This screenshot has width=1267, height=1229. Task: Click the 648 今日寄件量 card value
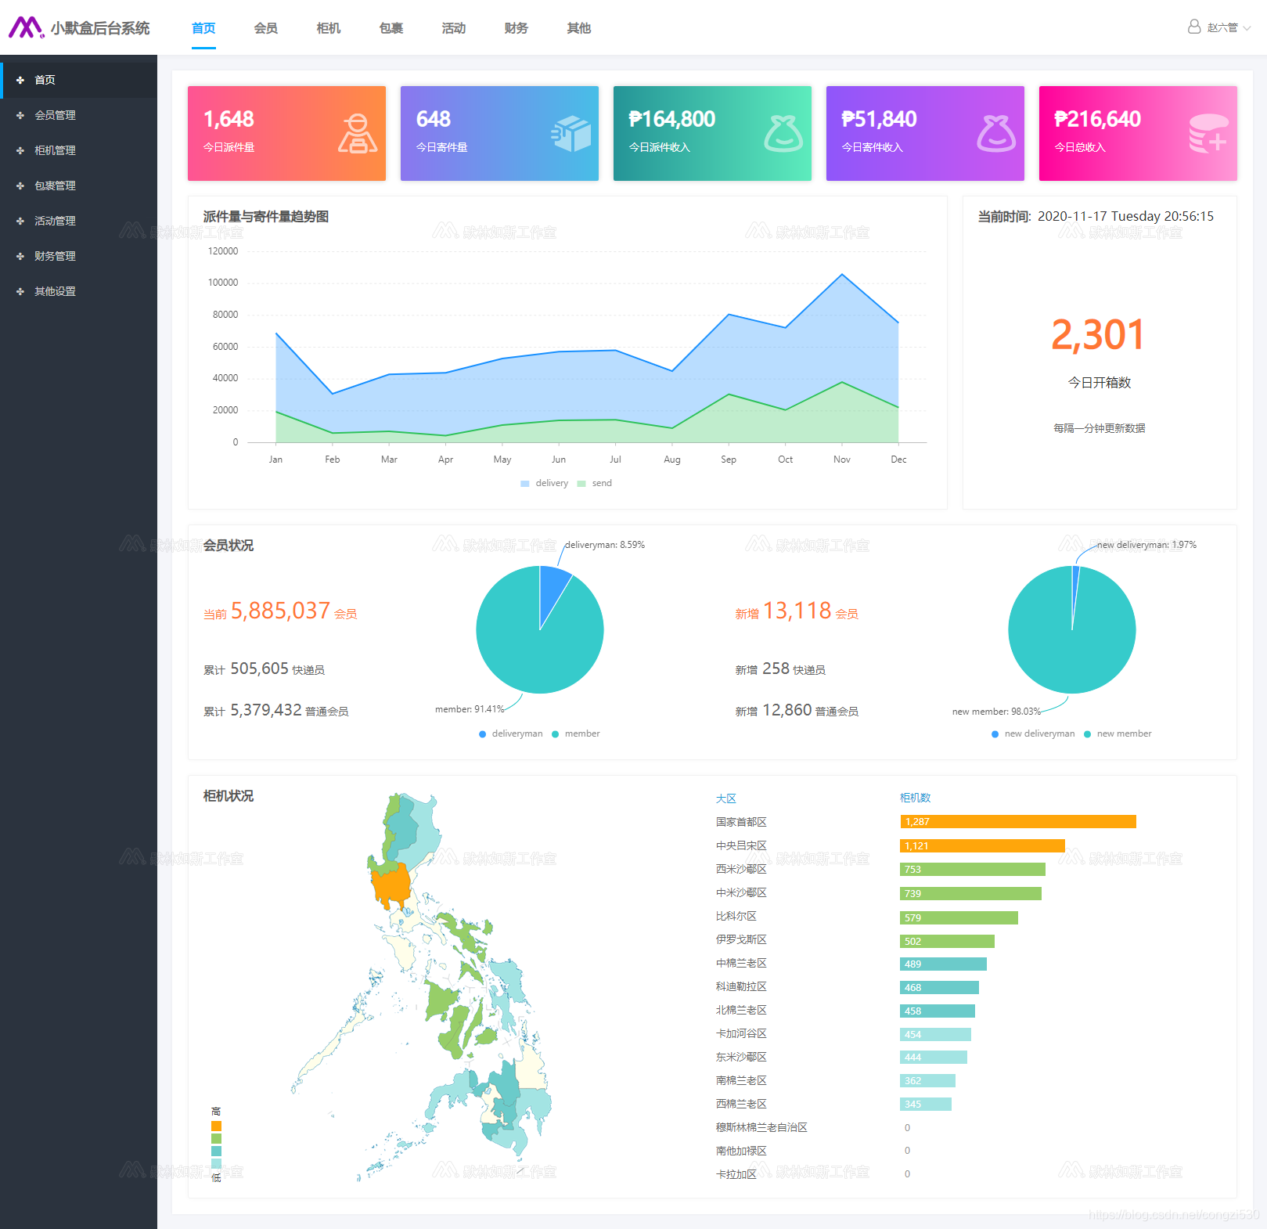[434, 119]
